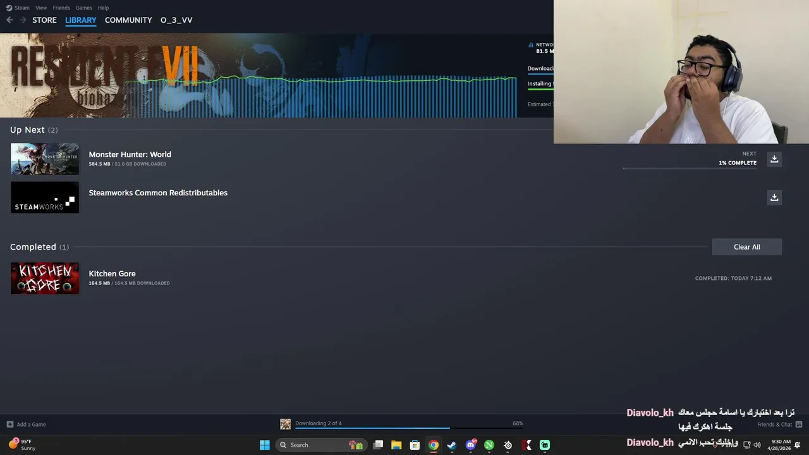The image size is (809, 455).
Task: Click Monster Hunter's 1% complete progress bar
Action: (x=690, y=169)
